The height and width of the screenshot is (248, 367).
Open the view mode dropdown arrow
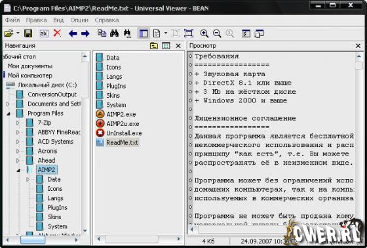(x=166, y=33)
